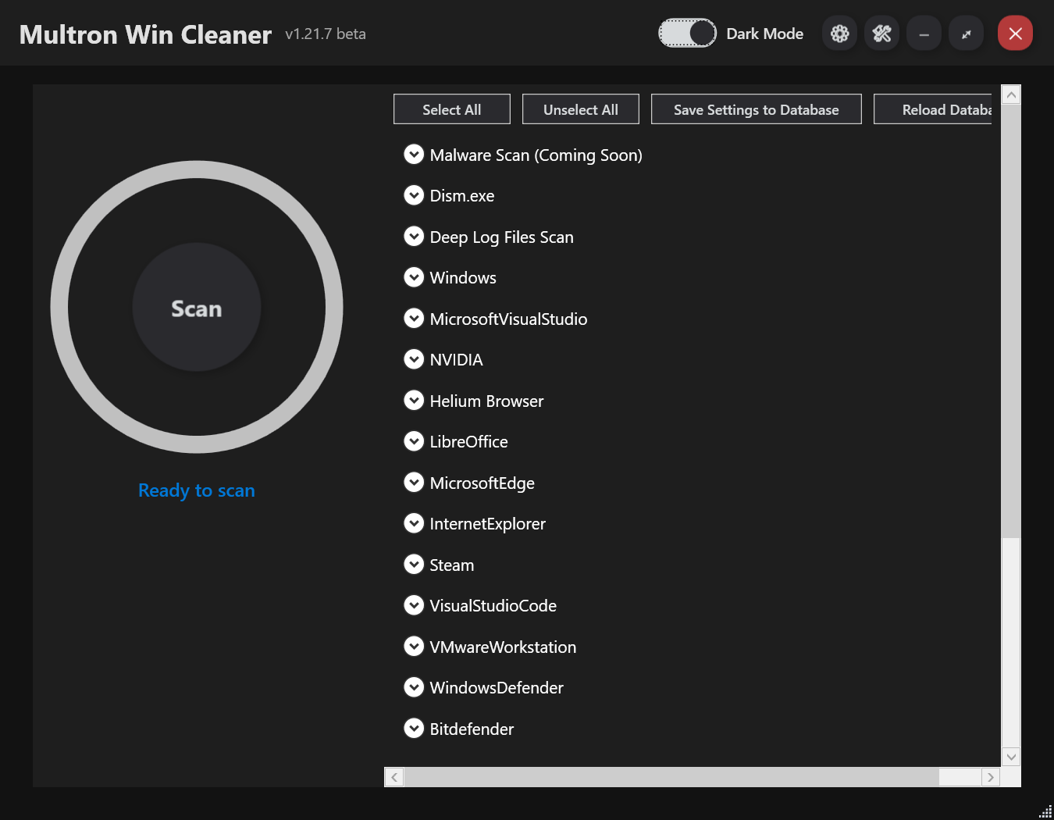Viewport: 1054px width, 820px height.
Task: Click the Deep Log Files Scan label
Action: coord(502,237)
